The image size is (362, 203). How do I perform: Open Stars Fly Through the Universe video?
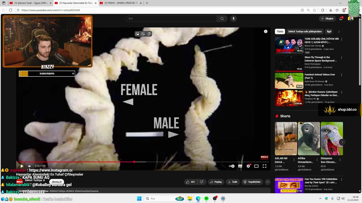(289, 63)
